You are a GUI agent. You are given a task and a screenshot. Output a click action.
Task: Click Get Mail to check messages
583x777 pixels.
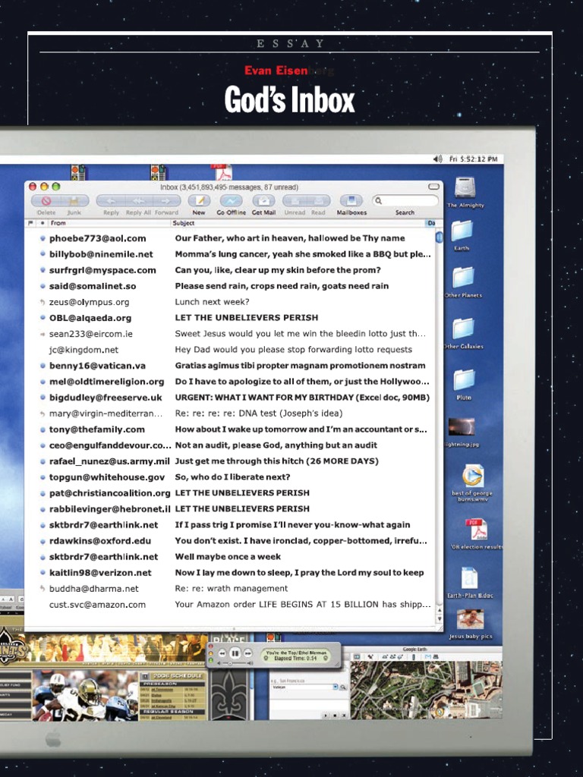pyautogui.click(x=263, y=200)
